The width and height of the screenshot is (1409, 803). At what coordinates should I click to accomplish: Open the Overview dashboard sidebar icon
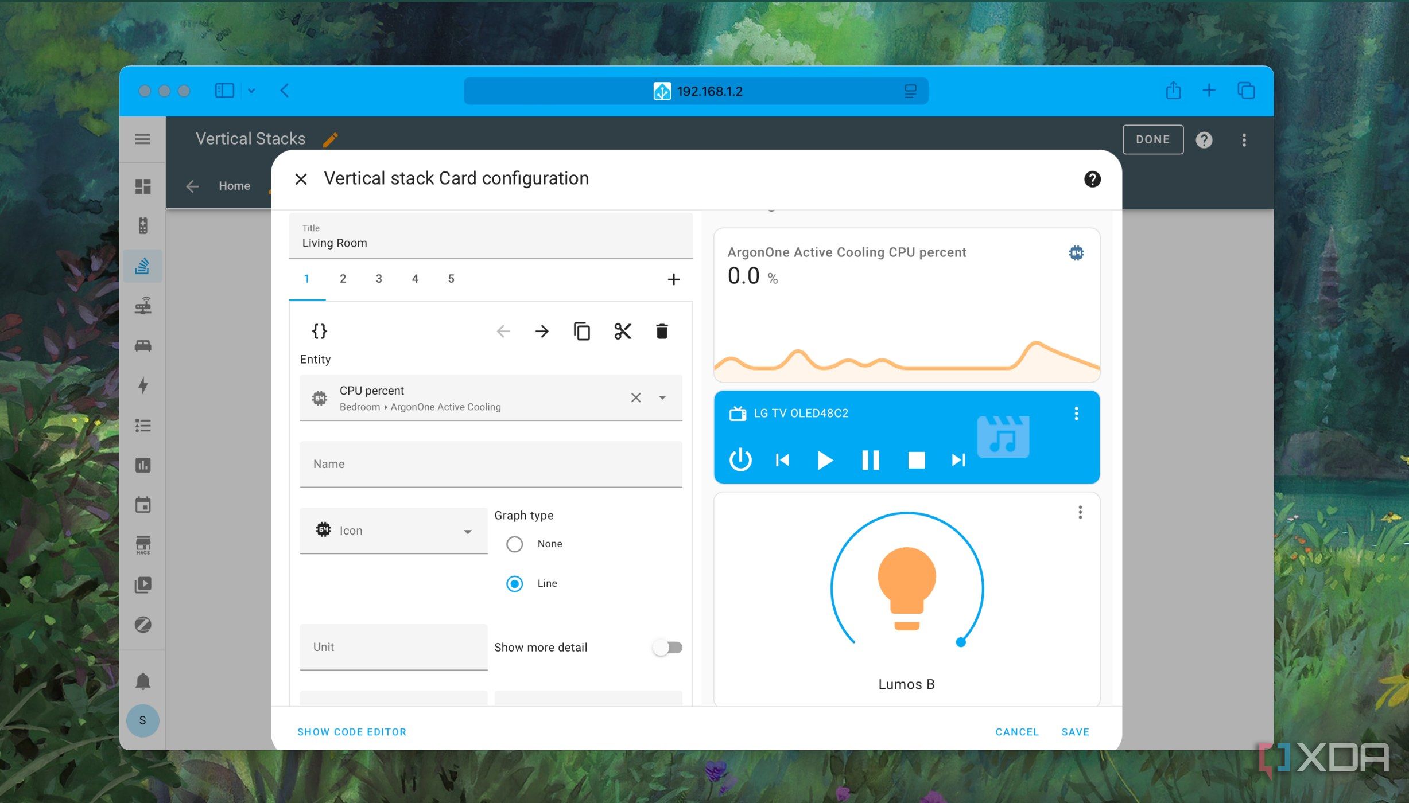pos(142,186)
